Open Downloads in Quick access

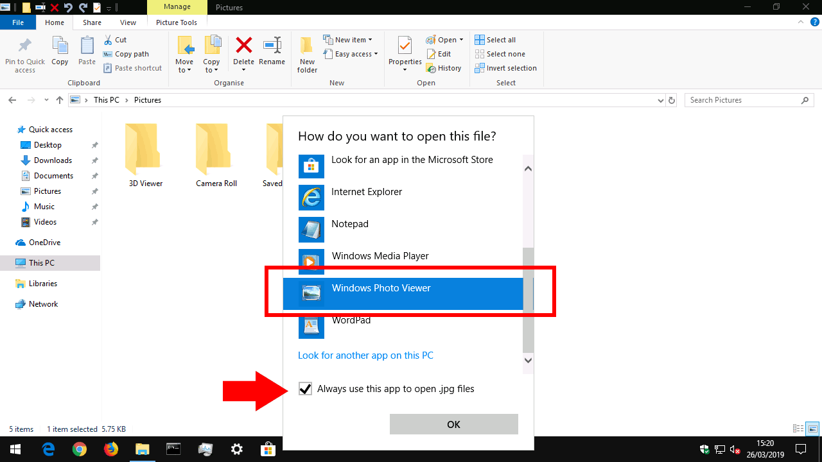click(53, 160)
